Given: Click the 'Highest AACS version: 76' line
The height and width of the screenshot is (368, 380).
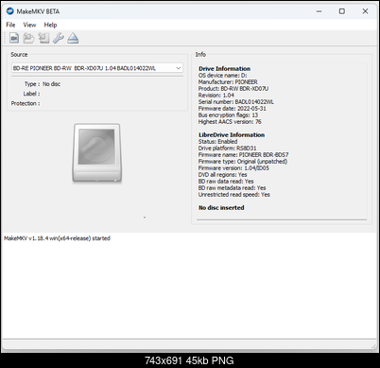Looking at the screenshot, I should [x=230, y=122].
